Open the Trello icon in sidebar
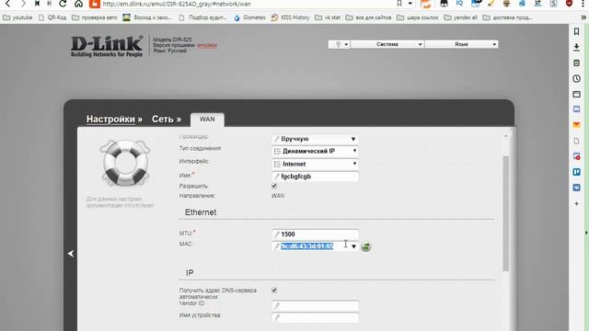The width and height of the screenshot is (589, 331). click(577, 172)
